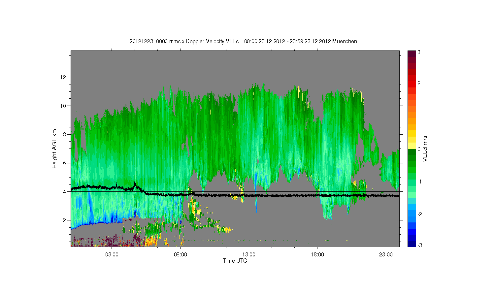Click the 08:00 time tick label
The image size is (495, 297).
181,254
